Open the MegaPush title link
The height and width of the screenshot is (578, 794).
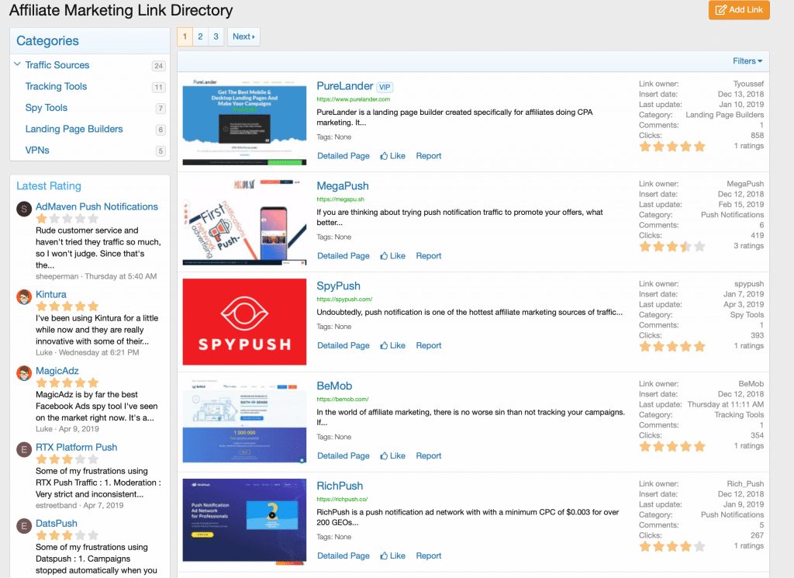343,186
